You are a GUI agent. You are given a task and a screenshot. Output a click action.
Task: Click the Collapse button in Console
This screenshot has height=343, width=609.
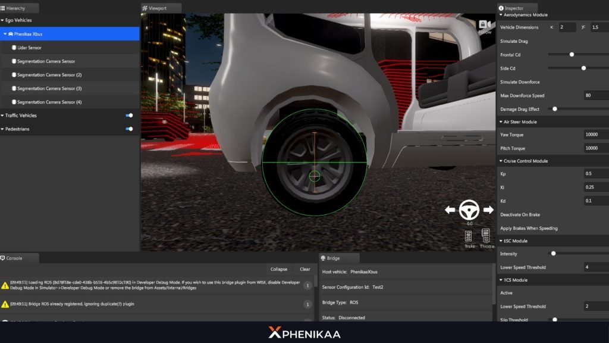[279, 269]
